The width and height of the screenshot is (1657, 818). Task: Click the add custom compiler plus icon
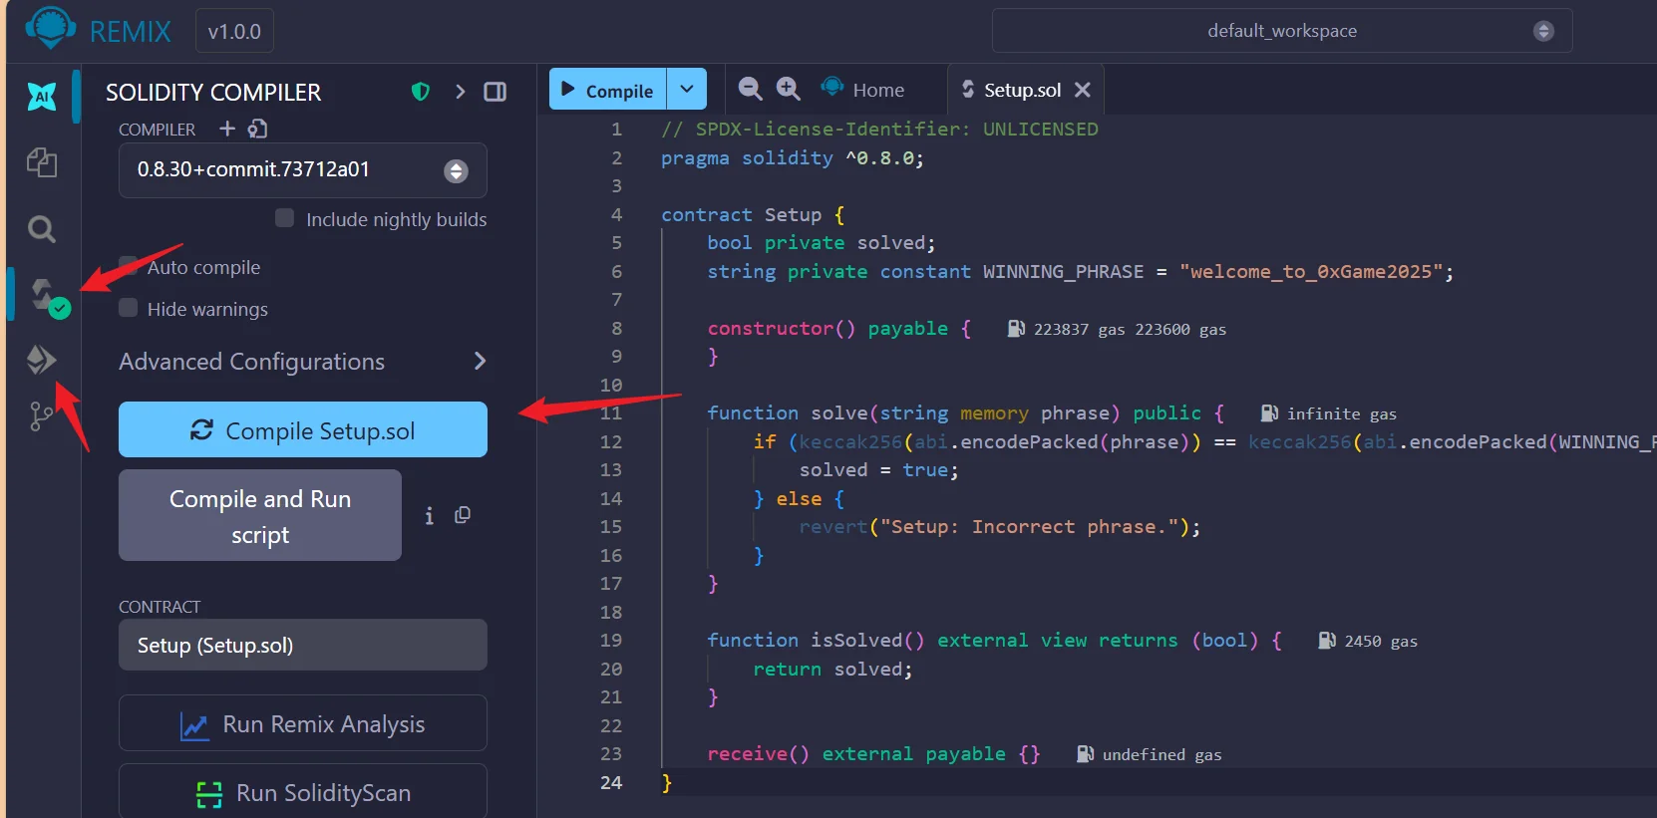coord(227,129)
